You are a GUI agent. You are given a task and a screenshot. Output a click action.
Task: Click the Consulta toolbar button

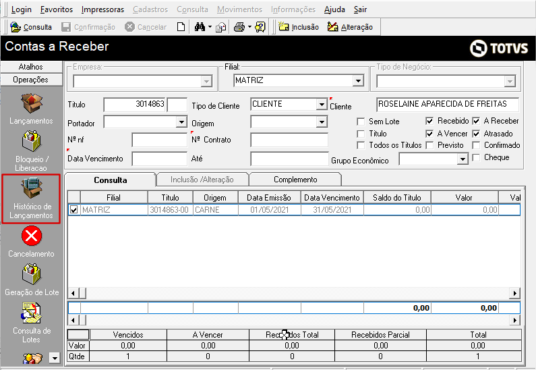pos(31,27)
